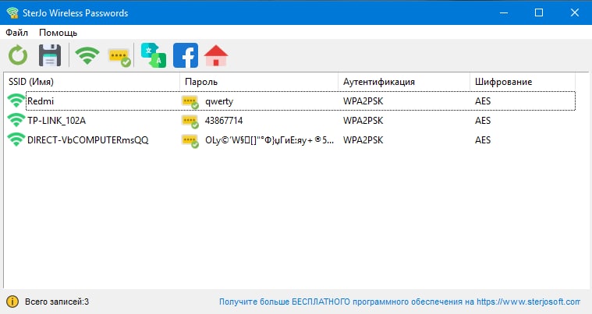This screenshot has height=314, width=592.
Task: Sort by Шифрование column header
Action: click(523, 81)
